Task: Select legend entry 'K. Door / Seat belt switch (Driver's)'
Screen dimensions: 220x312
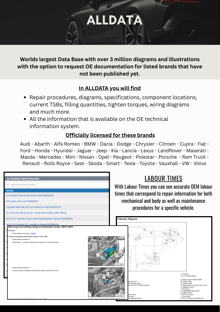Action: (192, 298)
